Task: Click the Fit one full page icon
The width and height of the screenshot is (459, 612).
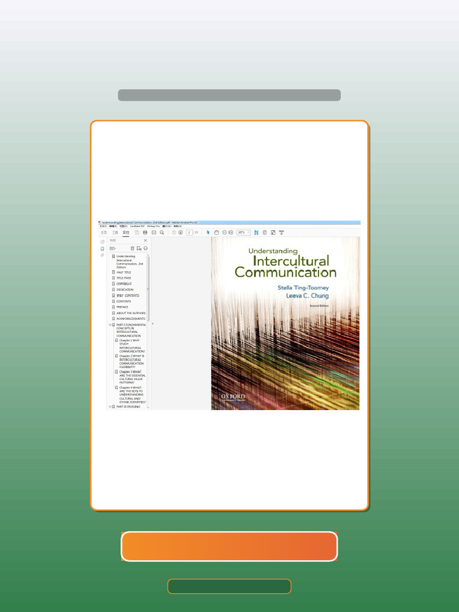Action: 265,232
